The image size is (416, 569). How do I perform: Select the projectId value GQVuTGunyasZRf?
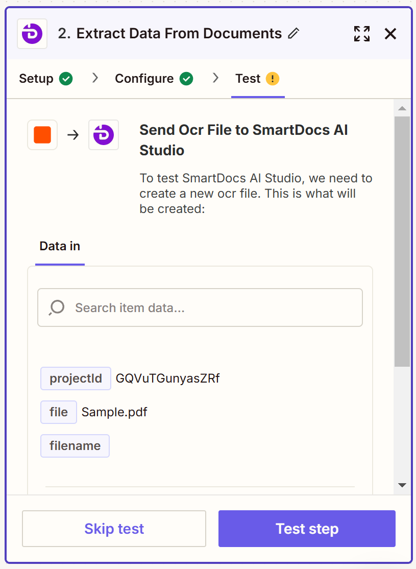pyautogui.click(x=167, y=378)
